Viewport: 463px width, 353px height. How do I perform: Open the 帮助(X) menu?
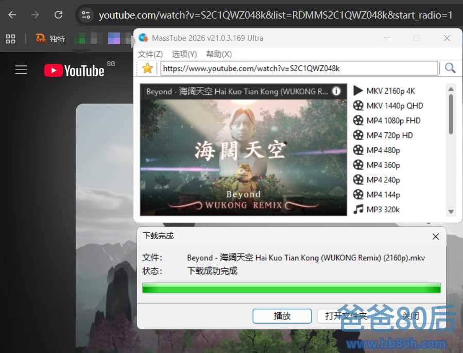click(219, 54)
